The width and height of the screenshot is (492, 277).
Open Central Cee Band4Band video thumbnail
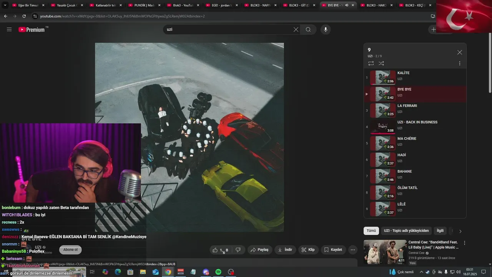(x=385, y=252)
